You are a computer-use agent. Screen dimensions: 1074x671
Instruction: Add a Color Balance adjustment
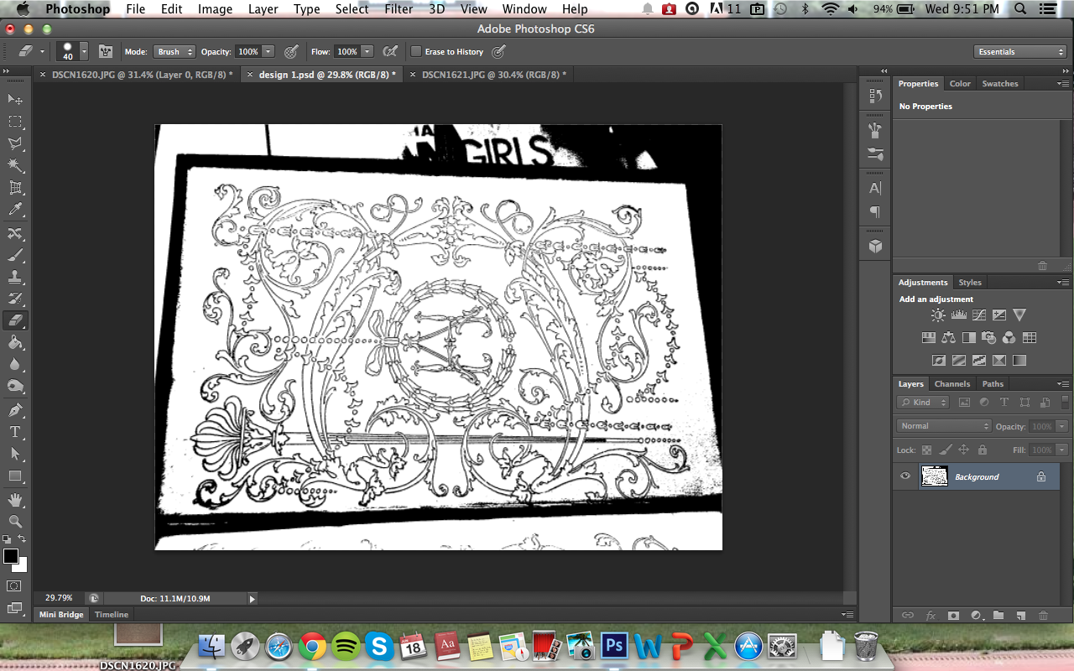[x=948, y=337]
